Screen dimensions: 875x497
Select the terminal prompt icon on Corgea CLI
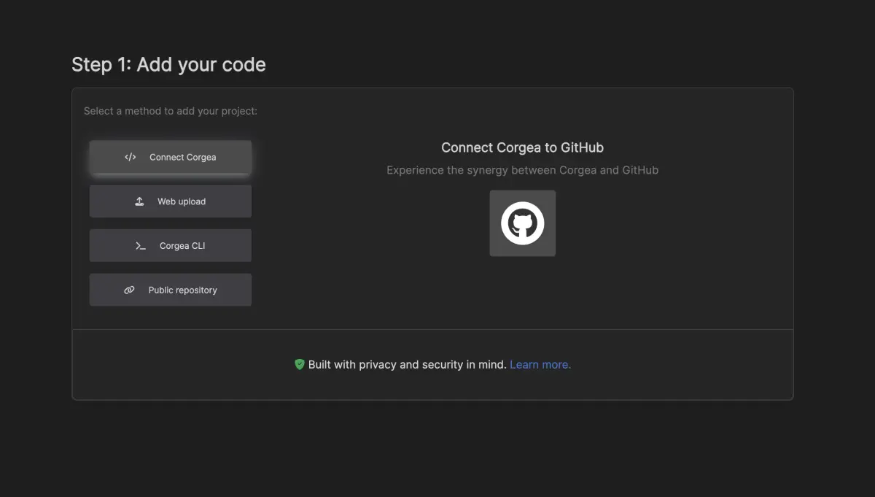tap(140, 244)
